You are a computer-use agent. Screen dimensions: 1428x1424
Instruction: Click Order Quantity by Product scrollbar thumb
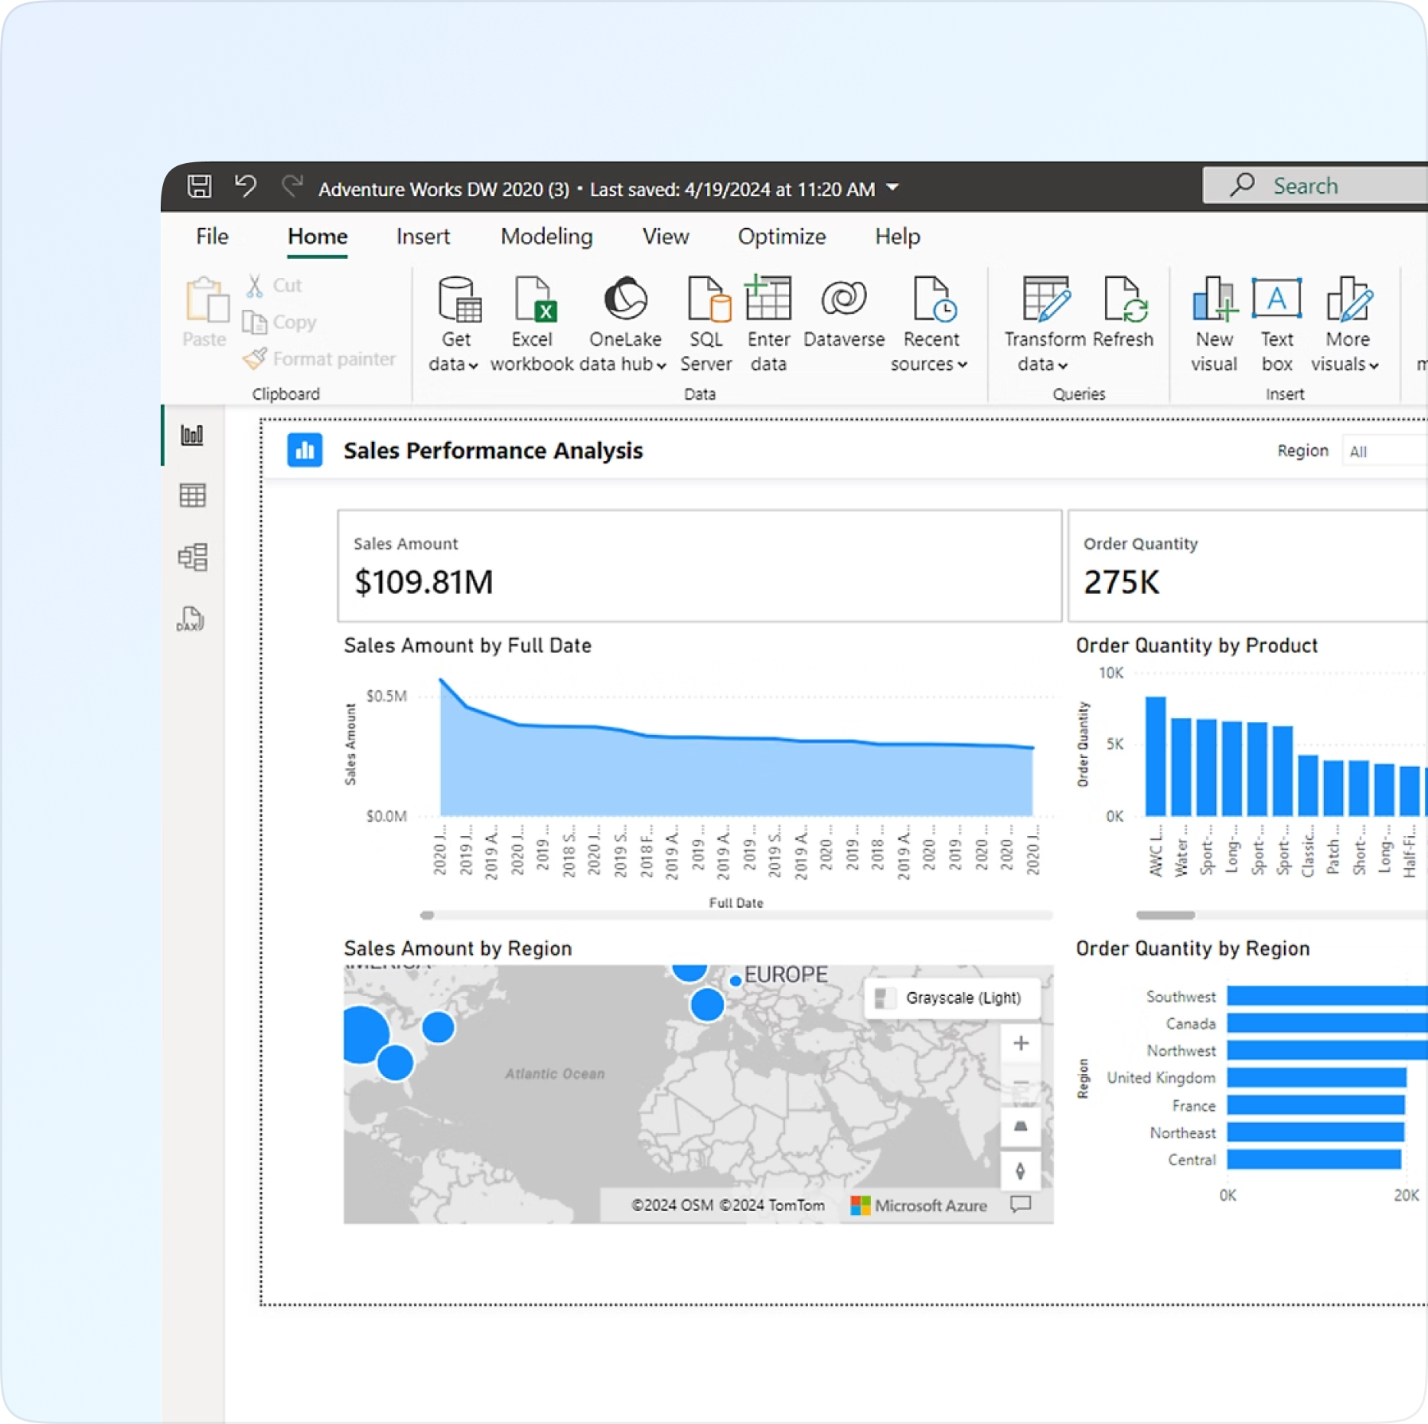pos(1166,915)
